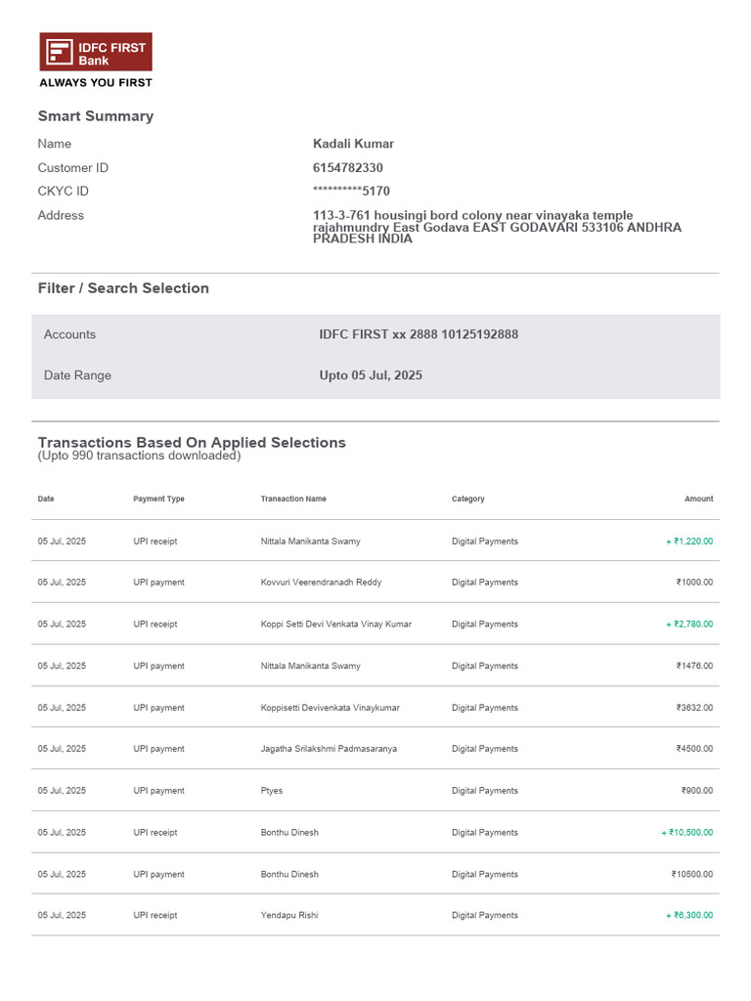This screenshot has width=751, height=1001.
Task: Select the Payment Type column header
Action: [x=158, y=499]
